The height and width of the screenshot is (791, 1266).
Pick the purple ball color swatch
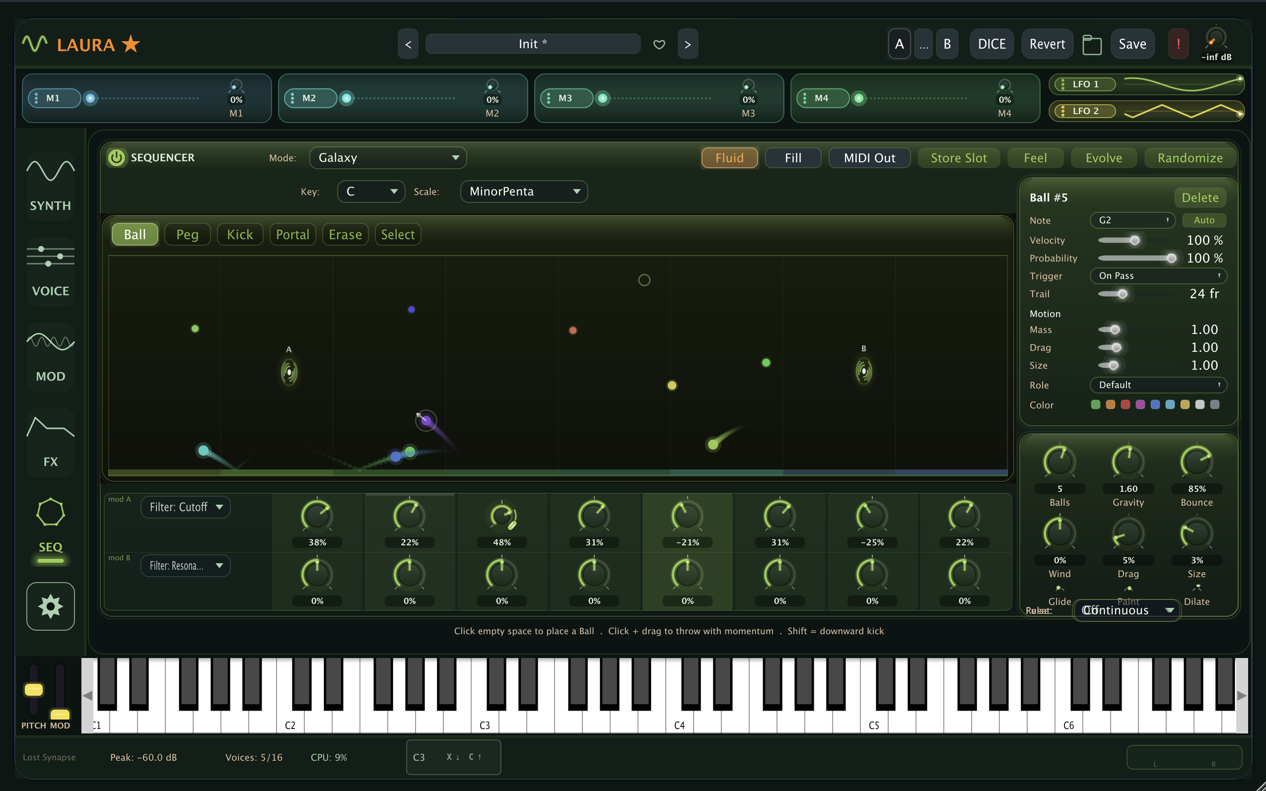point(1140,404)
